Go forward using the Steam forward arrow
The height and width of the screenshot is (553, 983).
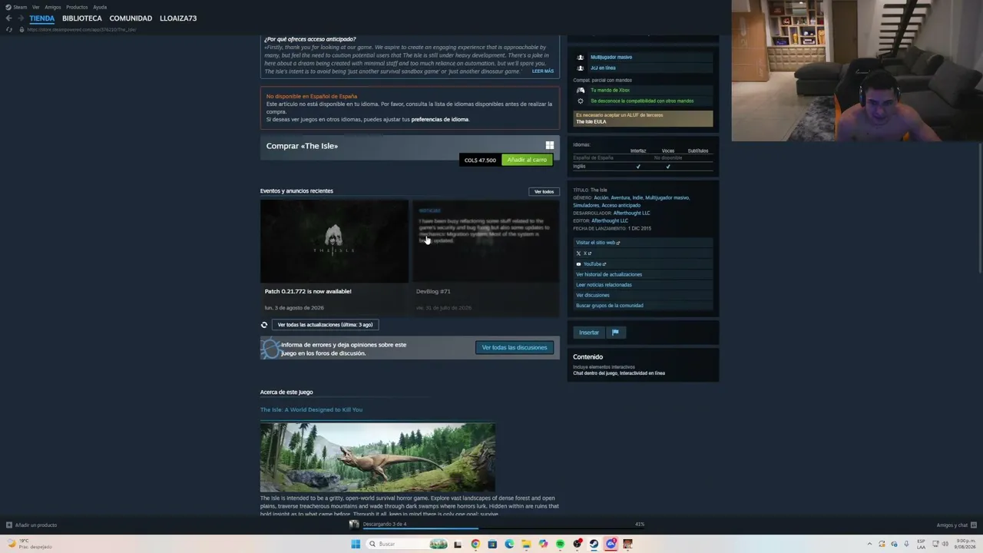(20, 18)
